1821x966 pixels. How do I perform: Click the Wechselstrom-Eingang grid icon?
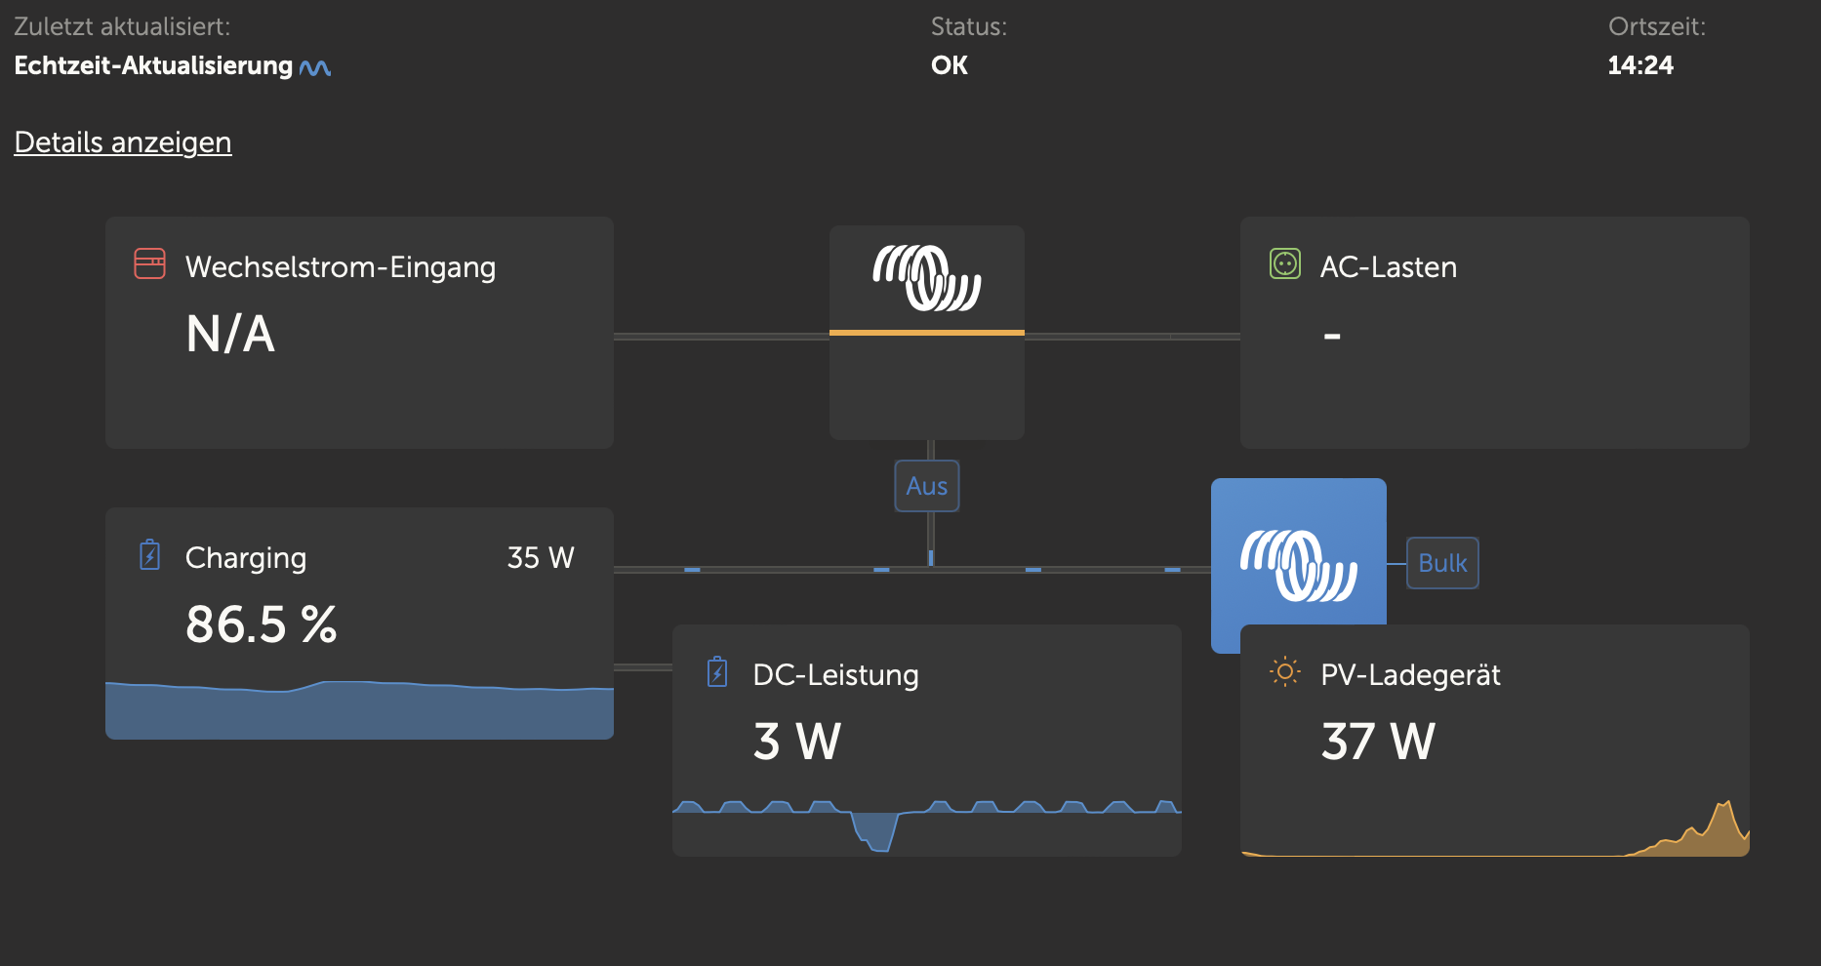click(x=149, y=264)
